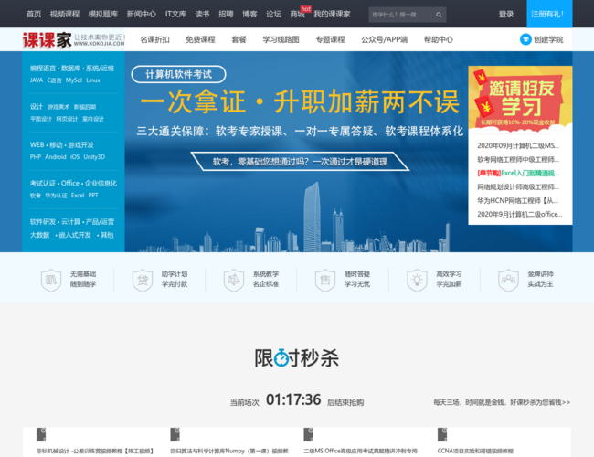Click the 创建学院 graduation cap icon

pos(525,39)
